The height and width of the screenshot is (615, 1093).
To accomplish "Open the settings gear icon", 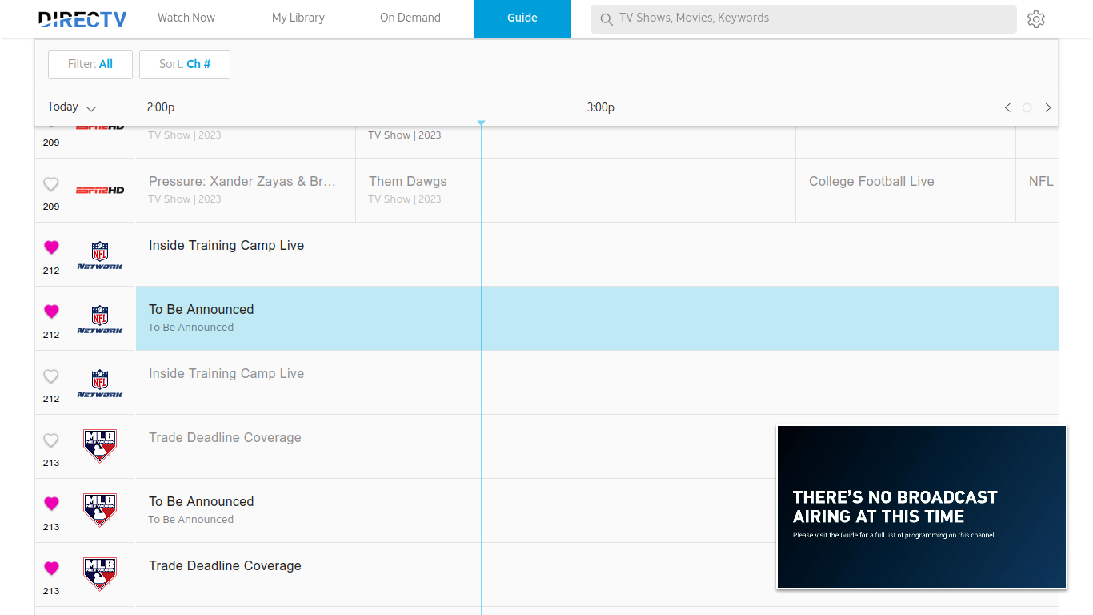I will [x=1036, y=19].
